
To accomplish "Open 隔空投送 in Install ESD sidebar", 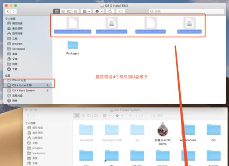I will pos(15,23).
